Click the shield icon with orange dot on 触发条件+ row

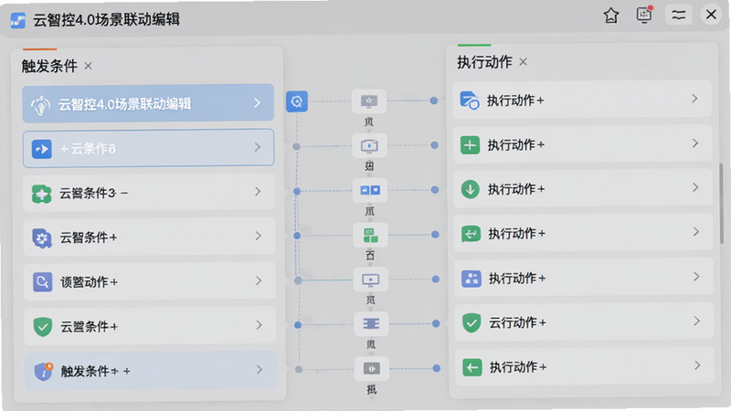coord(44,372)
